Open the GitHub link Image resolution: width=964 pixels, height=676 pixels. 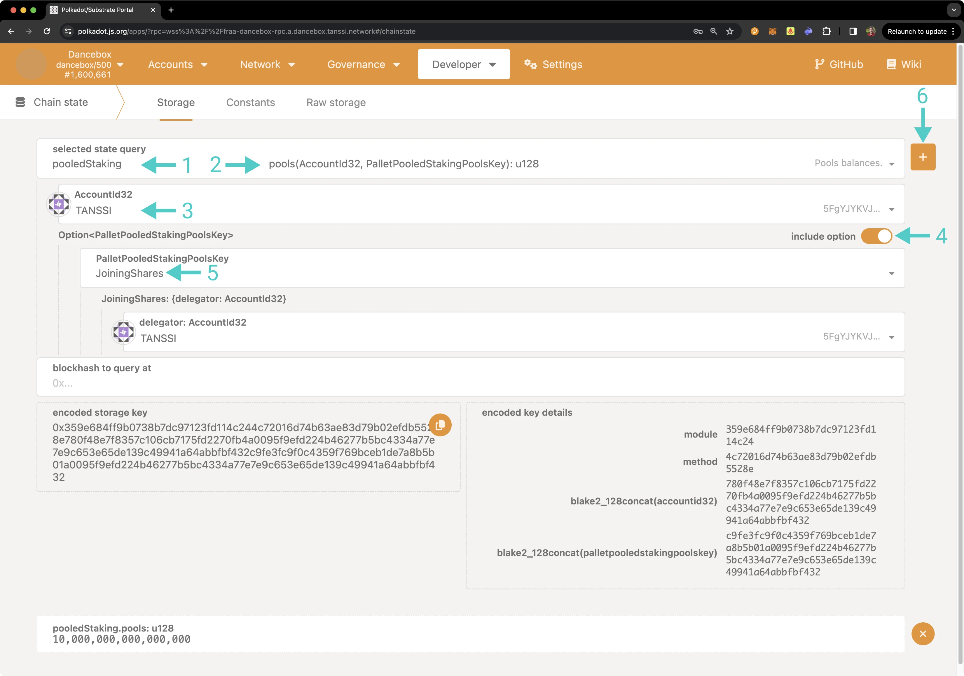point(839,65)
